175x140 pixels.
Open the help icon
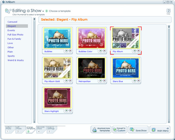click(168, 11)
